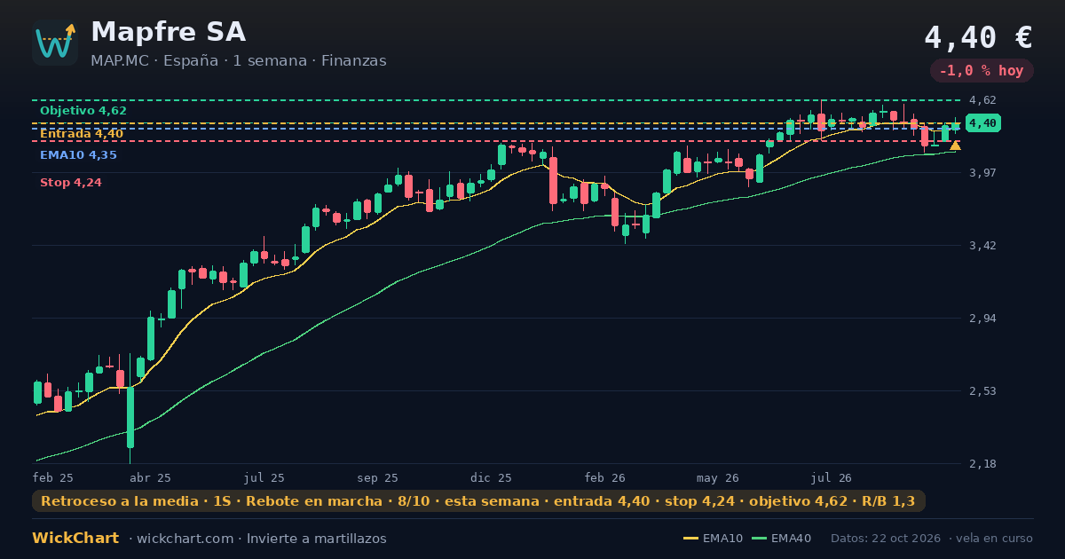Click the WickChart logo icon beside Mapfre SA
The width and height of the screenshot is (1065, 559).
click(55, 43)
